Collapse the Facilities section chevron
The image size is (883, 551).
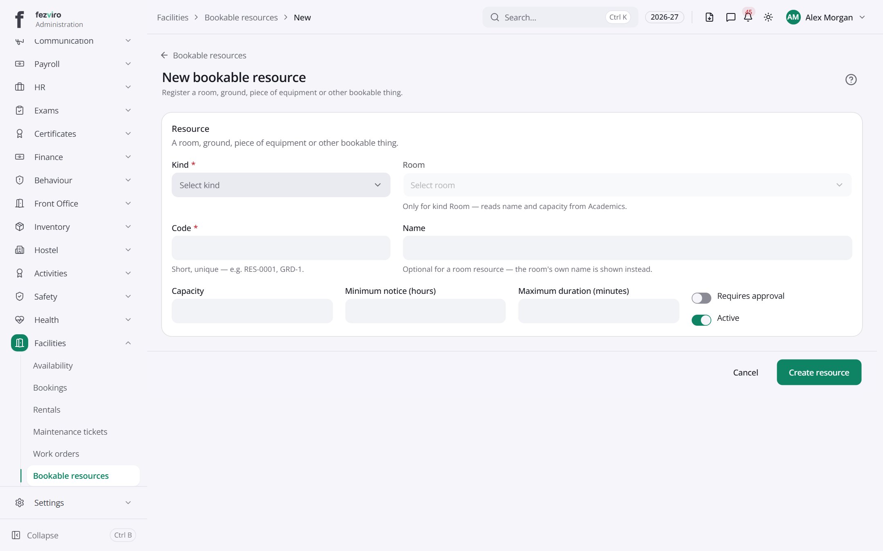click(128, 343)
